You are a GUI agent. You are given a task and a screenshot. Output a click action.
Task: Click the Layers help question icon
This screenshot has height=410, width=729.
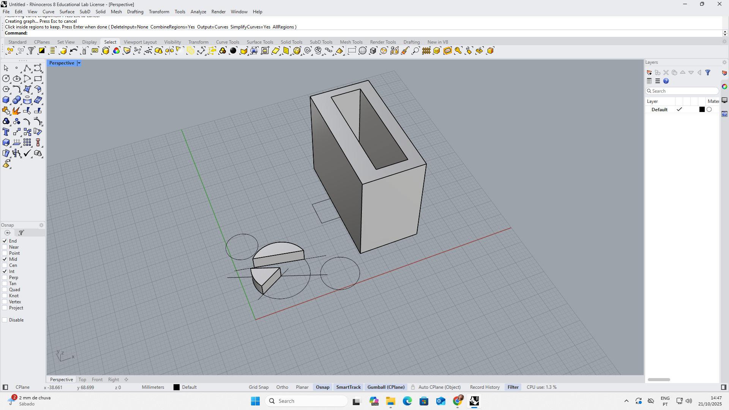pos(666,81)
